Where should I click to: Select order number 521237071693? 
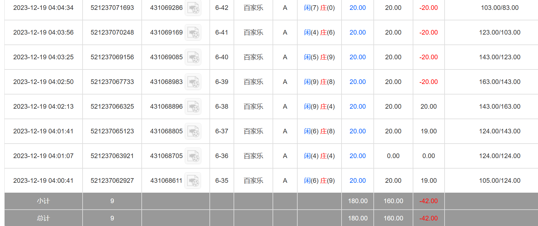(x=112, y=8)
